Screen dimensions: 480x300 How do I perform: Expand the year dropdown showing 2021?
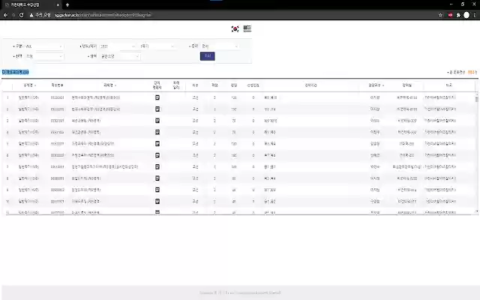tap(118, 46)
